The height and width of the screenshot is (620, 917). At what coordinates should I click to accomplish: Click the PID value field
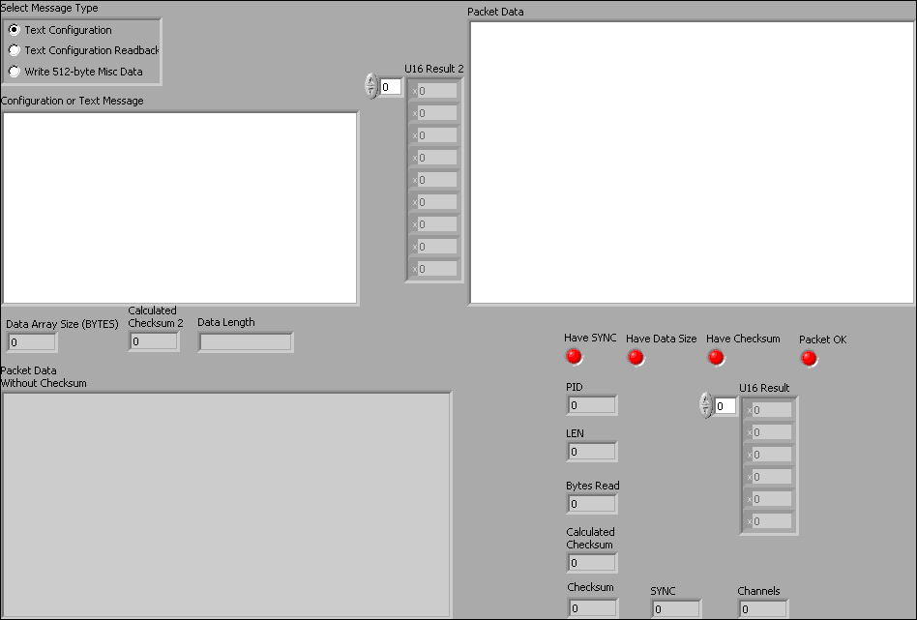click(x=591, y=404)
